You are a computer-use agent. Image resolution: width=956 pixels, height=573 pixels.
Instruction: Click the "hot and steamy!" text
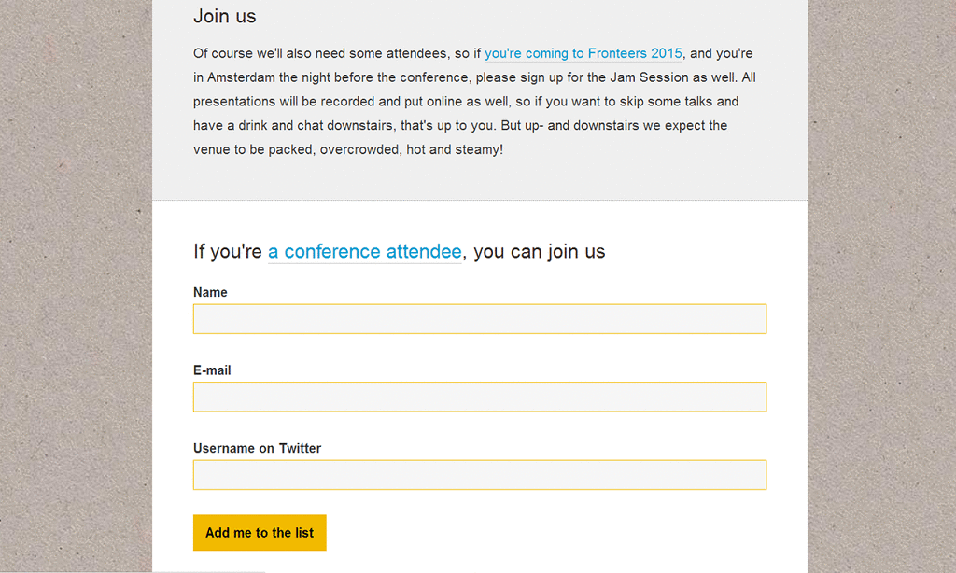tap(455, 149)
